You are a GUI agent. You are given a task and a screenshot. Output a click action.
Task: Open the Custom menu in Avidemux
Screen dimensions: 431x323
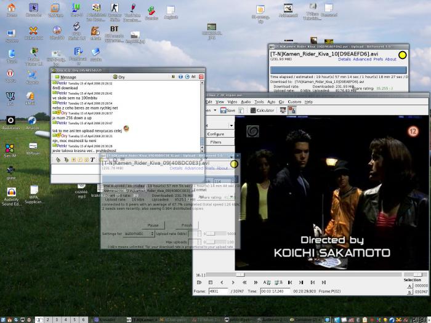point(294,102)
